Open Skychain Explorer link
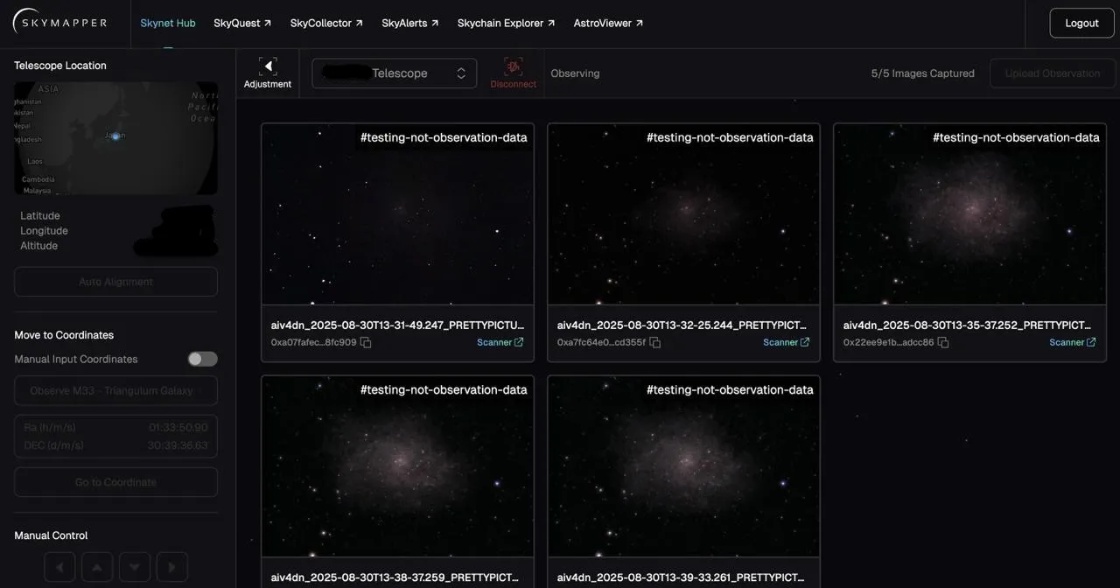The image size is (1120, 588). pyautogui.click(x=506, y=23)
